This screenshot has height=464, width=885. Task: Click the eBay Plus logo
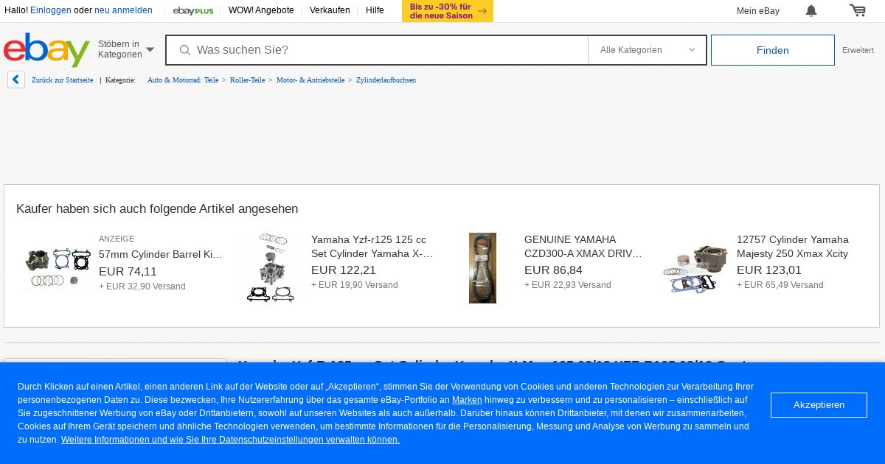[x=193, y=10]
